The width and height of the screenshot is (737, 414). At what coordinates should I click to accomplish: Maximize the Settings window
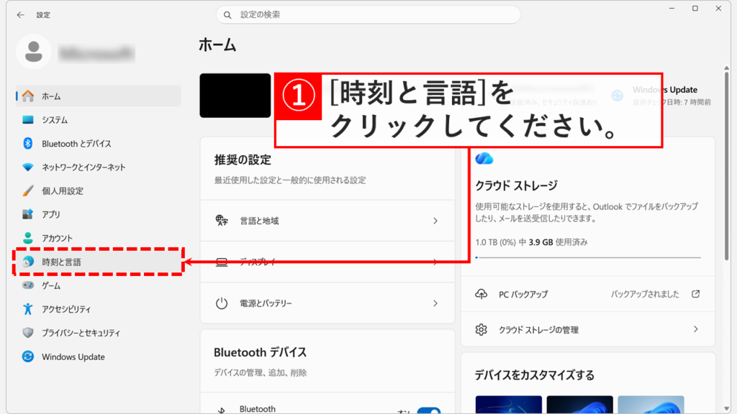[x=695, y=9]
